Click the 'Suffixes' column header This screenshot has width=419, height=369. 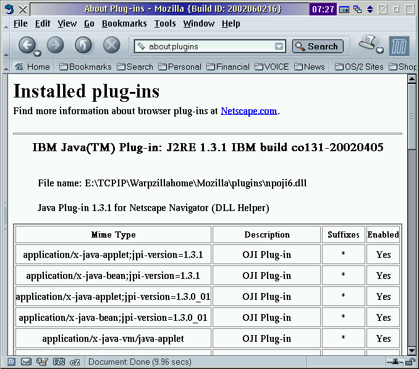[344, 234]
